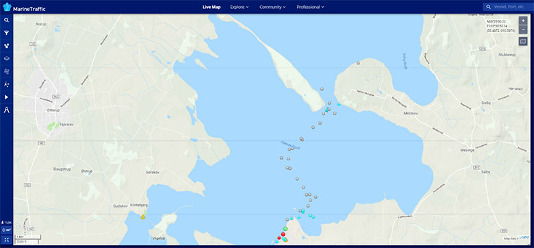
Task: Click the Dalby place label
Action: coord(486,103)
